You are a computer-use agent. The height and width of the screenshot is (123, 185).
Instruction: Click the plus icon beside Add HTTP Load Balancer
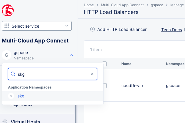[93, 29]
